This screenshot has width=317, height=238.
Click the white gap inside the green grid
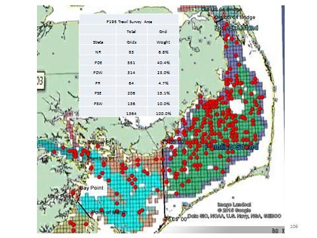click(x=236, y=106)
